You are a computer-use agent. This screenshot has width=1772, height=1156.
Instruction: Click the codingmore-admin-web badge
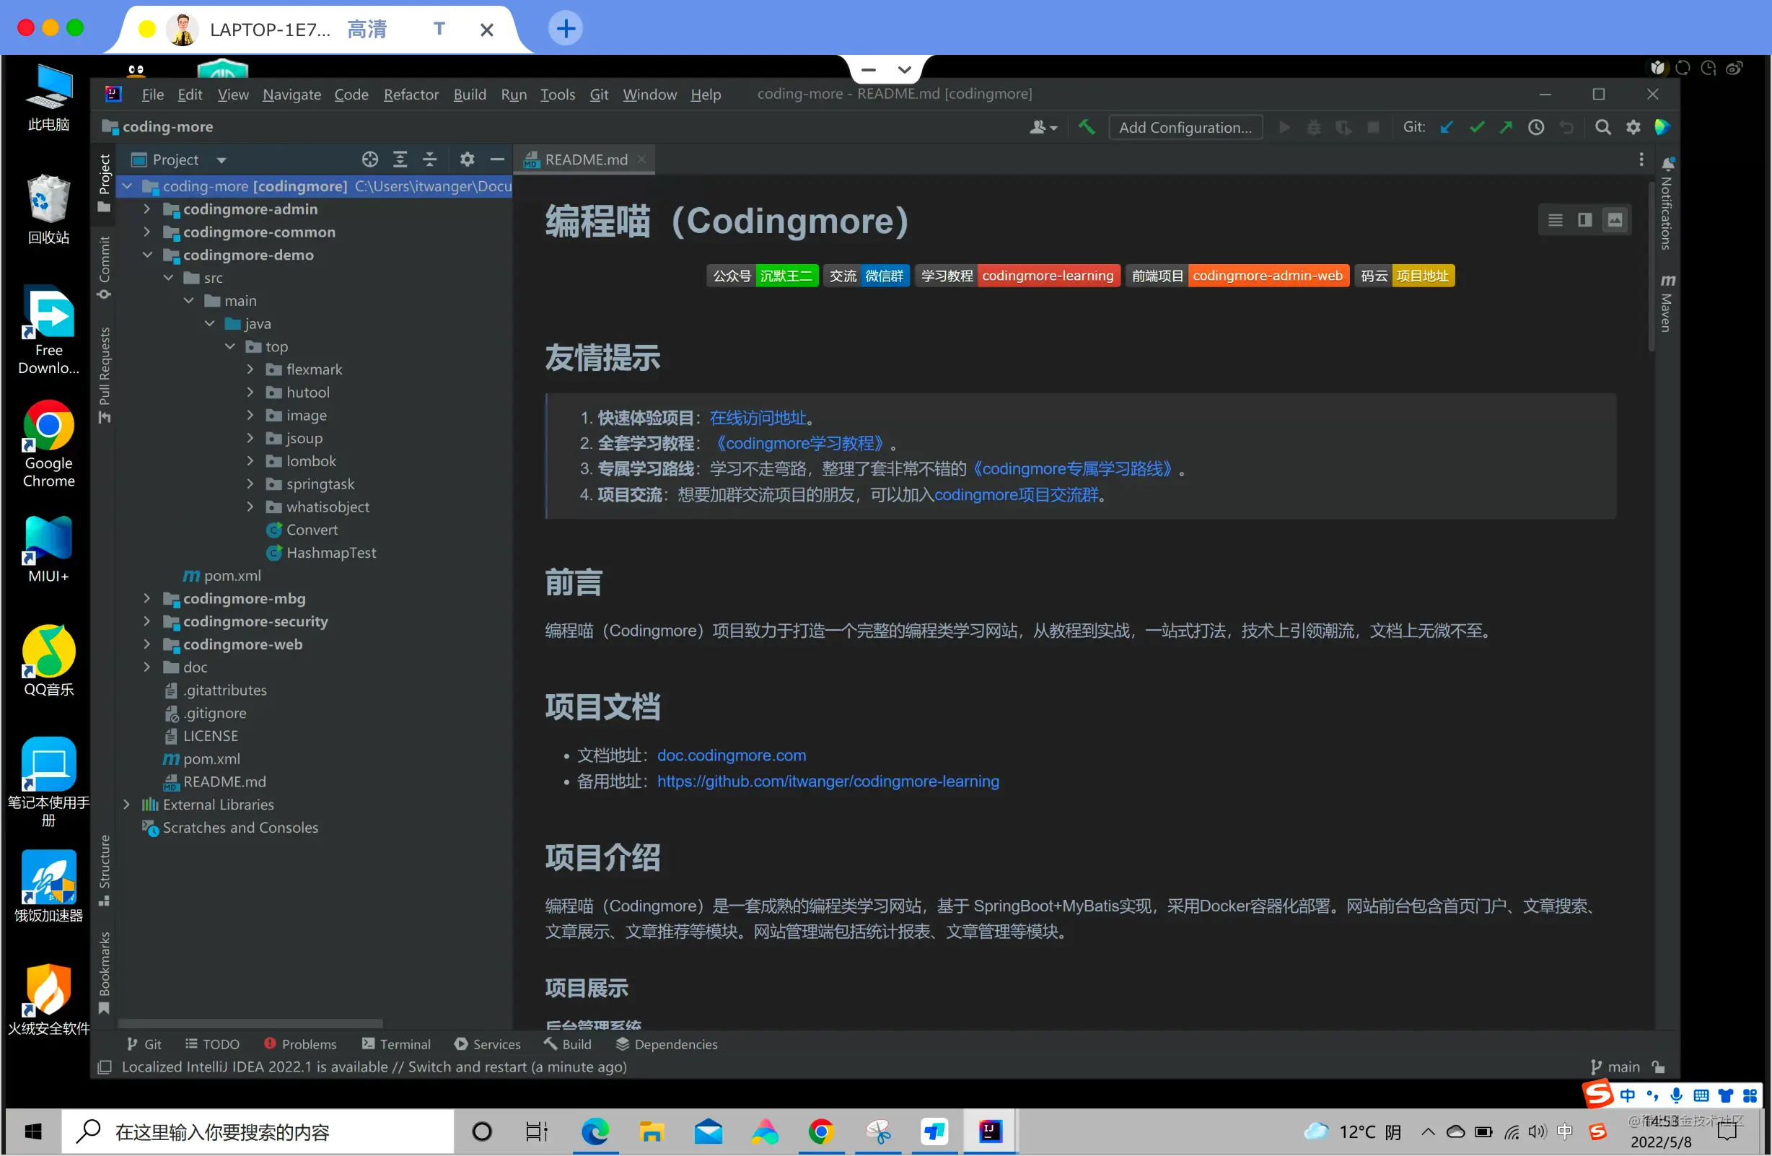click(x=1267, y=276)
